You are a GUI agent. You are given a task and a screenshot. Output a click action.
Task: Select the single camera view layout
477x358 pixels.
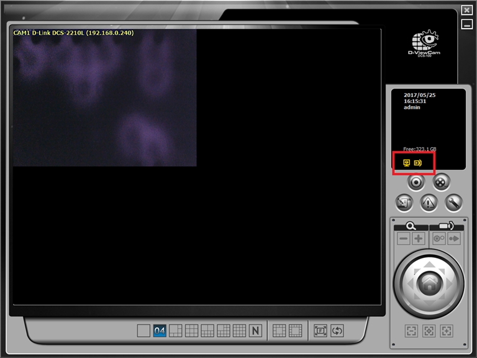click(143, 331)
